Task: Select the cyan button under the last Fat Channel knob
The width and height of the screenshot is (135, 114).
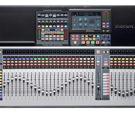Action: pyautogui.click(x=66, y=26)
